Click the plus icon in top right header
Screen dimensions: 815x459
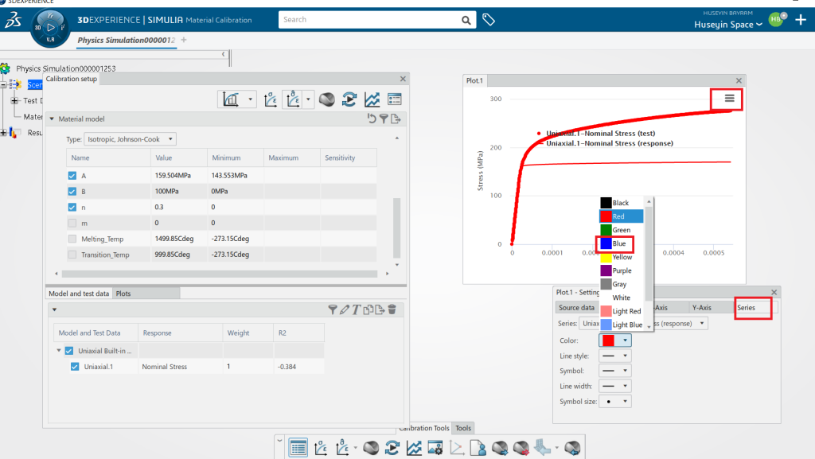point(801,20)
